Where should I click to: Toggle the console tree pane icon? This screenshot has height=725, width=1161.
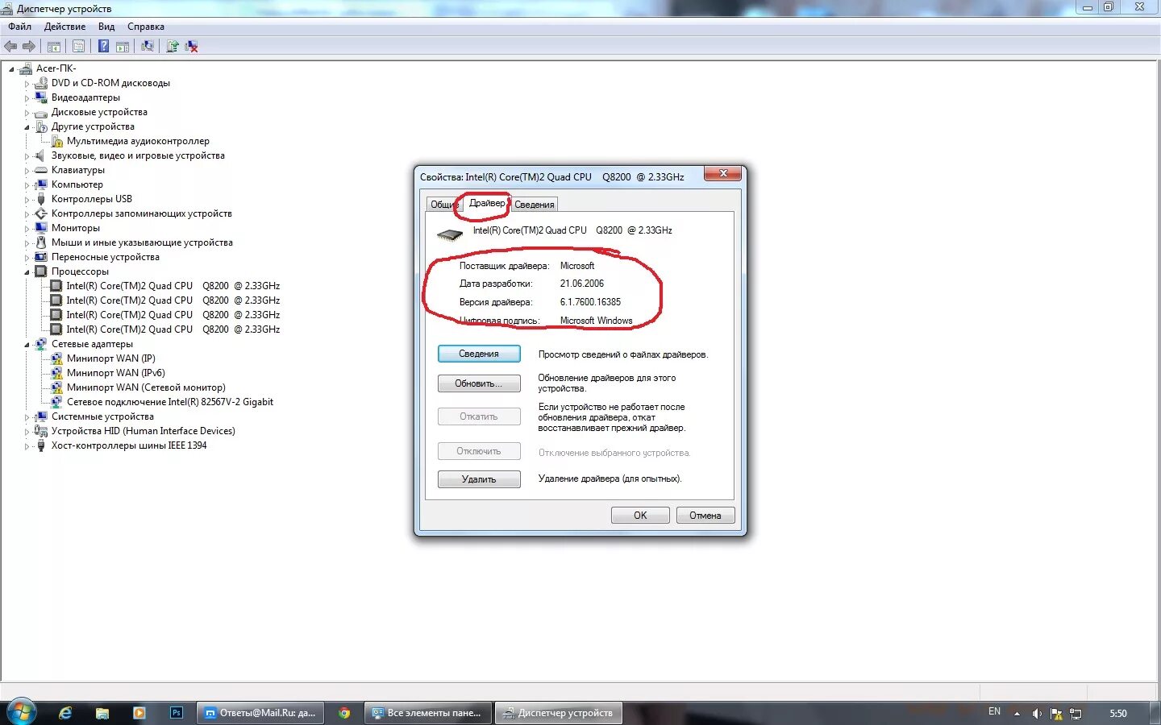point(54,47)
